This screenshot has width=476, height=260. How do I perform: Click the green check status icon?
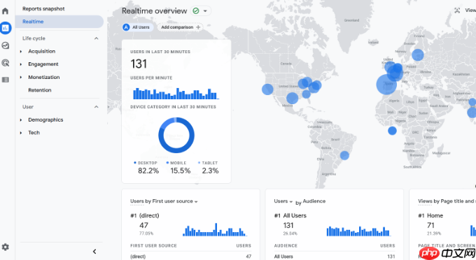196,11
